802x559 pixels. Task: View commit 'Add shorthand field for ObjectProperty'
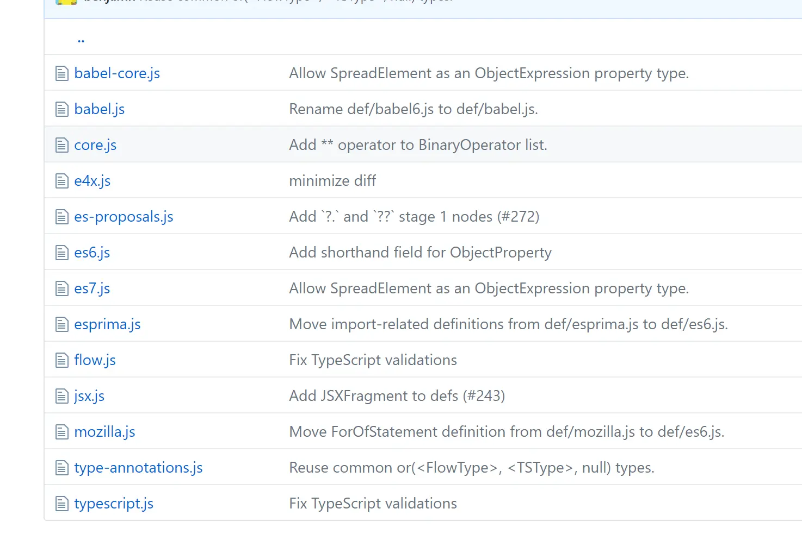pos(420,253)
